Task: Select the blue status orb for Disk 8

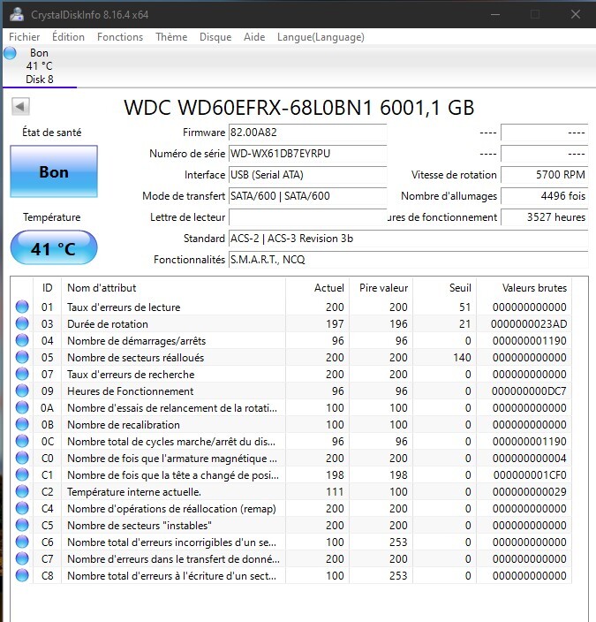Action: [11, 53]
